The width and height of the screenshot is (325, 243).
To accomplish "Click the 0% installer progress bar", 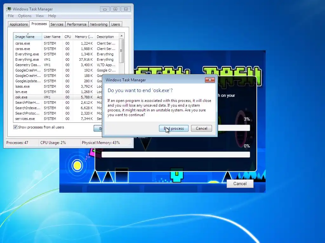I will pos(176,154).
